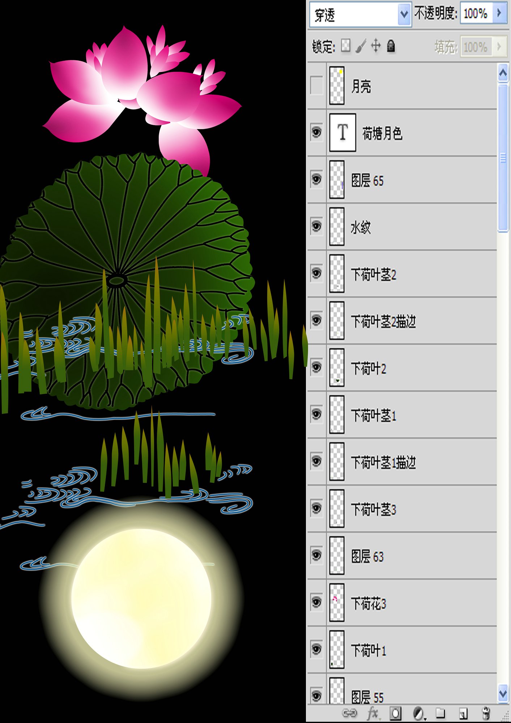Select the 下荷花3 layer thumbnail
This screenshot has width=511, height=723.
point(337,602)
